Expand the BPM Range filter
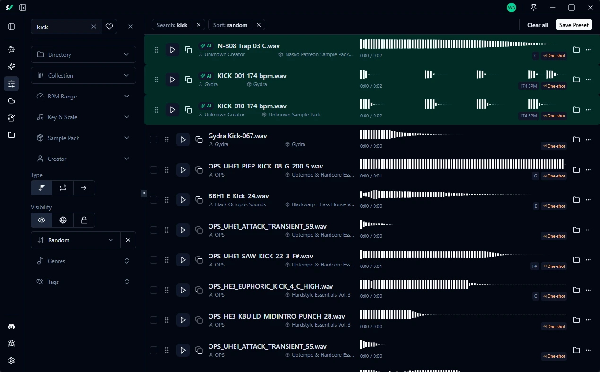600x372 pixels. point(83,96)
